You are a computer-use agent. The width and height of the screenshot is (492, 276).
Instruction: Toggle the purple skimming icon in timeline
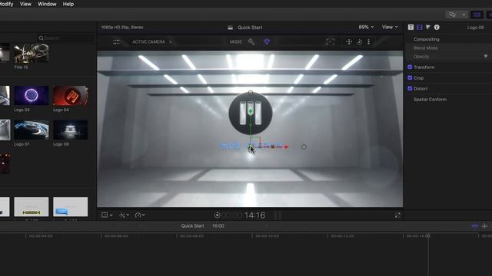(x=474, y=225)
